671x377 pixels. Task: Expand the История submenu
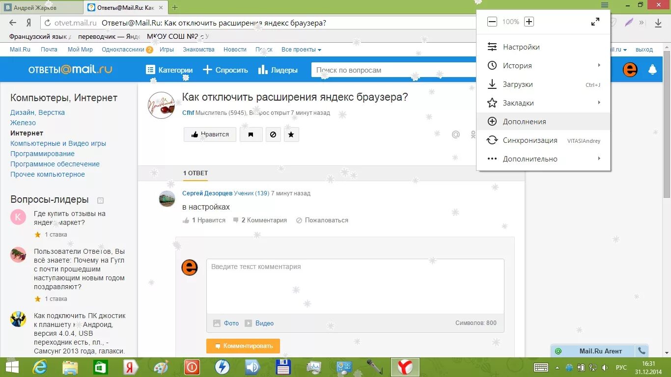(543, 66)
